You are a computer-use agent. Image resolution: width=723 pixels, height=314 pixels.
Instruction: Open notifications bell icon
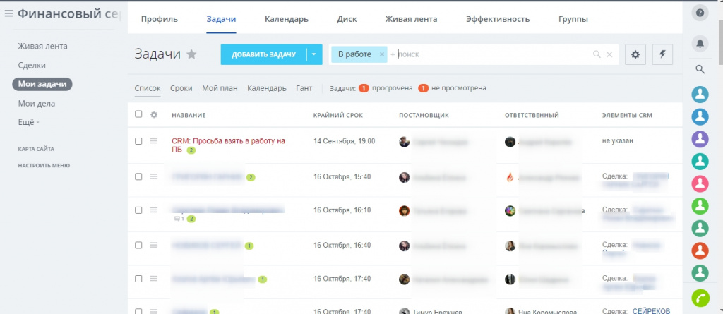[x=700, y=43]
